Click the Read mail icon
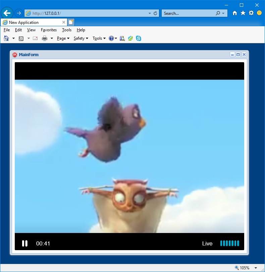The image size is (265, 272). click(x=35, y=38)
